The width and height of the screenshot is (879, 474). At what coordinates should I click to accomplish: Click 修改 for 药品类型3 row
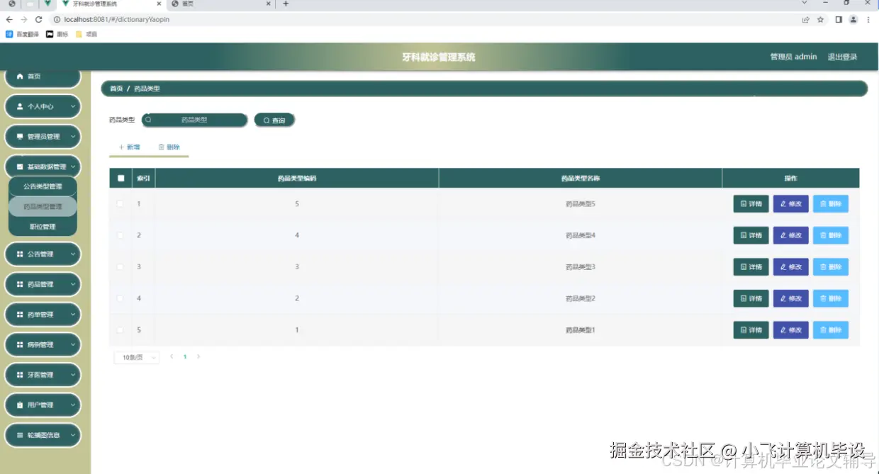(790, 267)
